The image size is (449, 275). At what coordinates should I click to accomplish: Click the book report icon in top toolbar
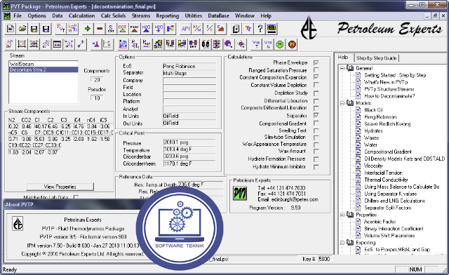point(236,29)
